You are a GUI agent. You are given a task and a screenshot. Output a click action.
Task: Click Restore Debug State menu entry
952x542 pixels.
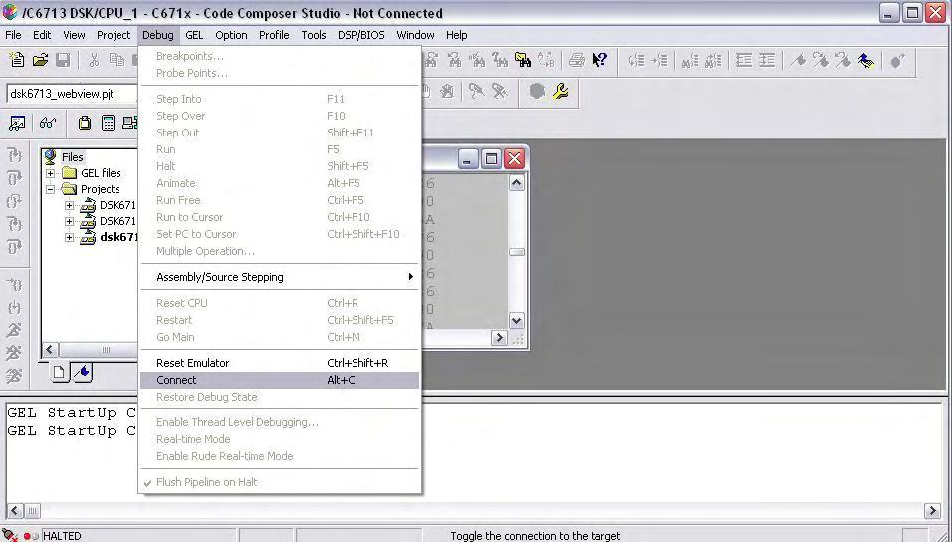280,397
